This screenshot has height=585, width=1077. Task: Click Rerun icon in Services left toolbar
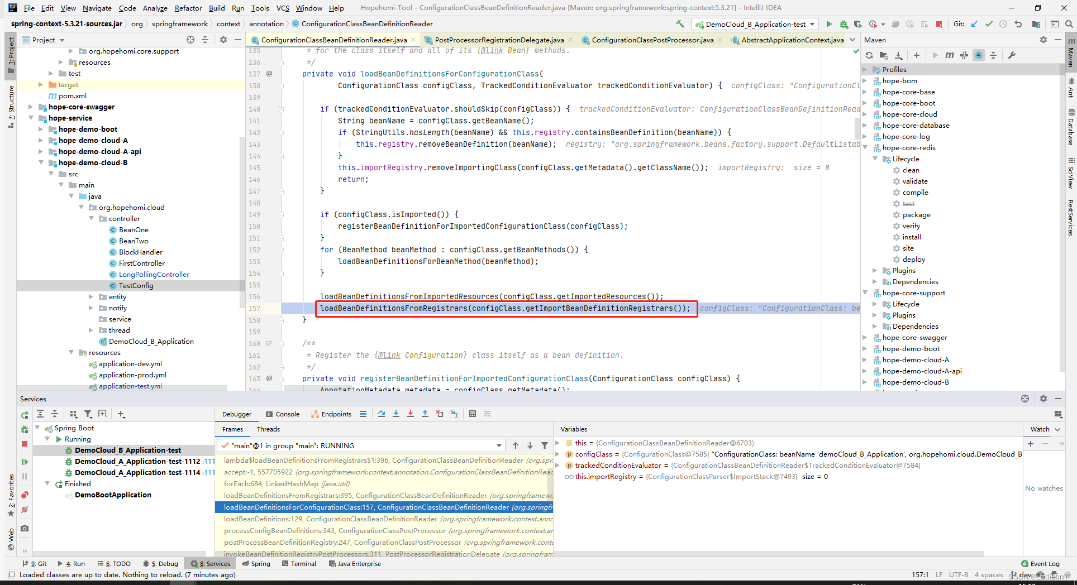coord(25,415)
